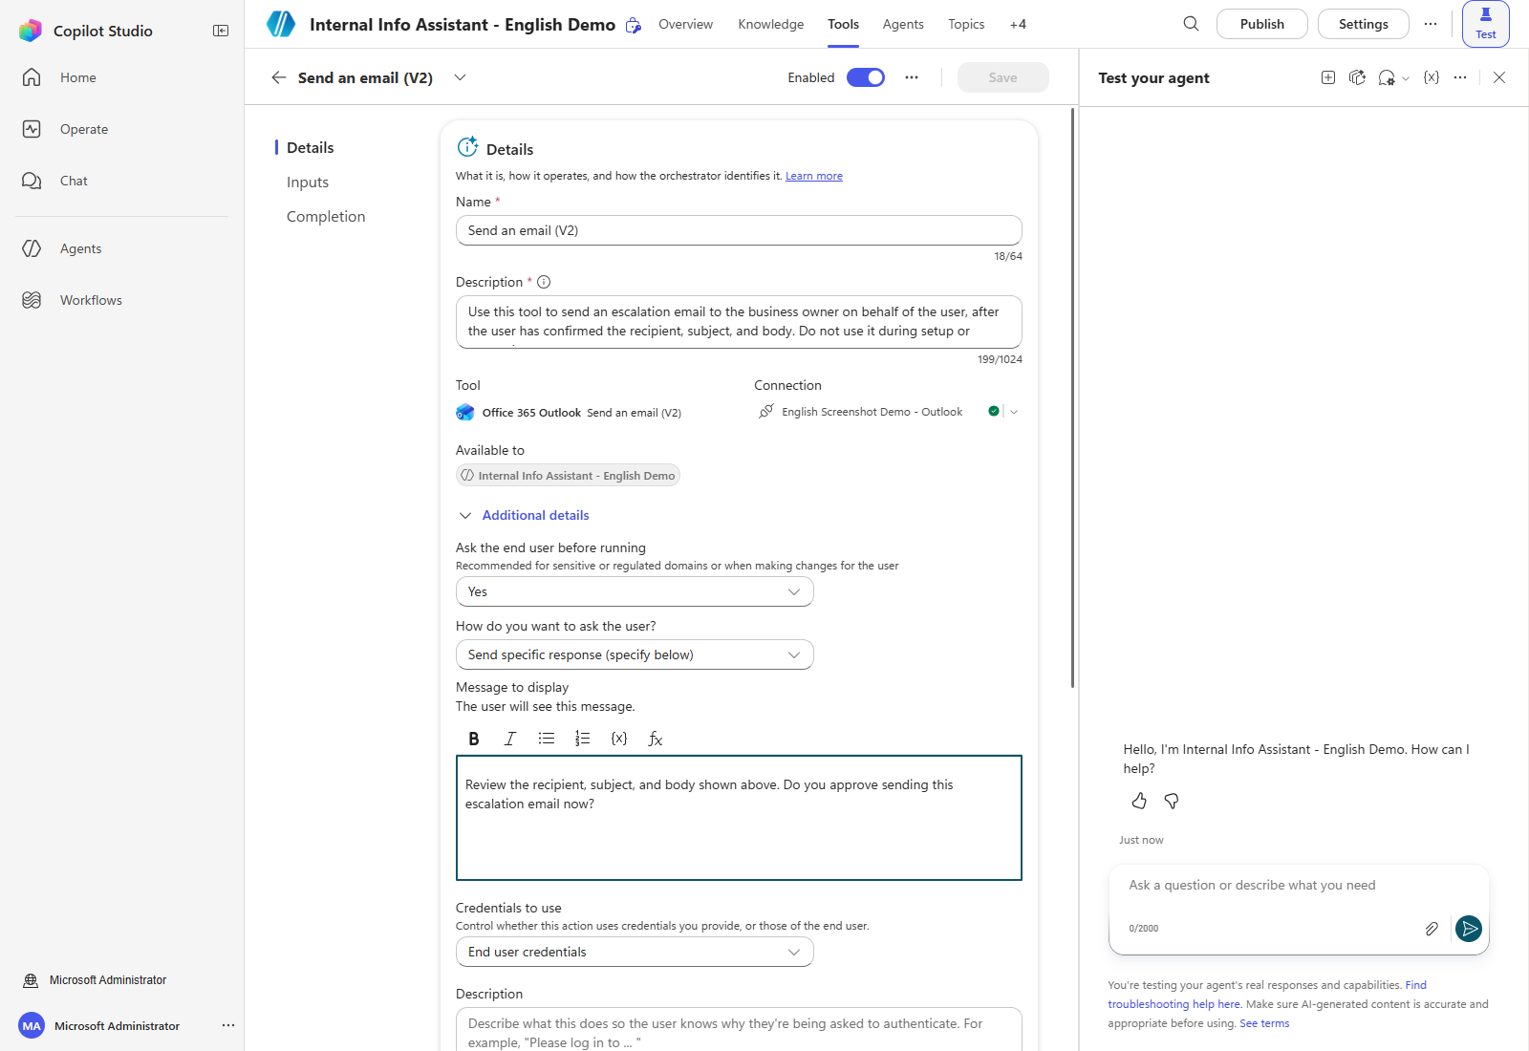Open the Ask the end user before running dropdown

pyautogui.click(x=635, y=591)
